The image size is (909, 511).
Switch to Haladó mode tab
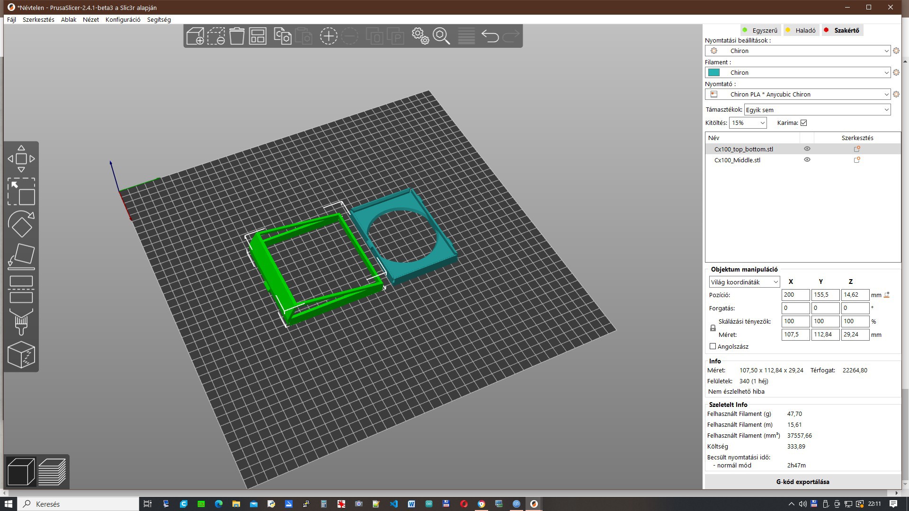805,30
